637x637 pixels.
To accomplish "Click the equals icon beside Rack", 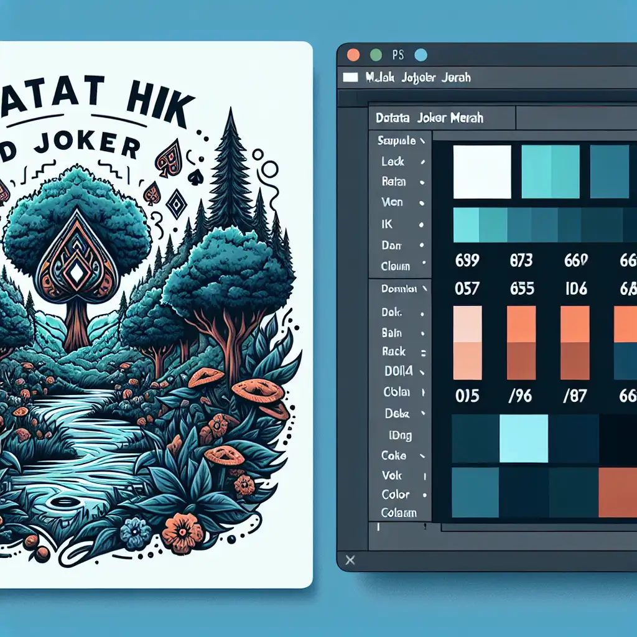I will point(423,353).
